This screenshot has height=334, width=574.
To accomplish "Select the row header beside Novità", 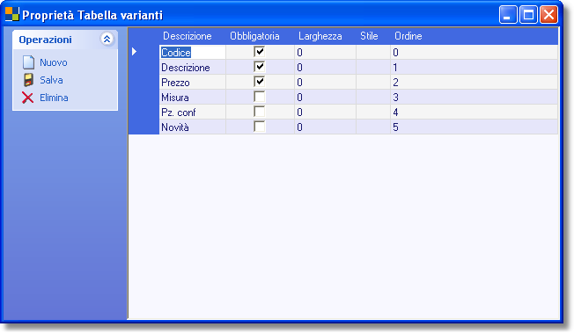I will pyautogui.click(x=143, y=127).
